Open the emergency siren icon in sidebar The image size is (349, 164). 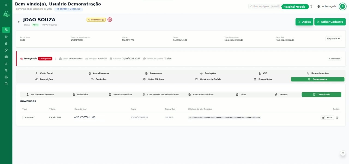click(x=6, y=37)
